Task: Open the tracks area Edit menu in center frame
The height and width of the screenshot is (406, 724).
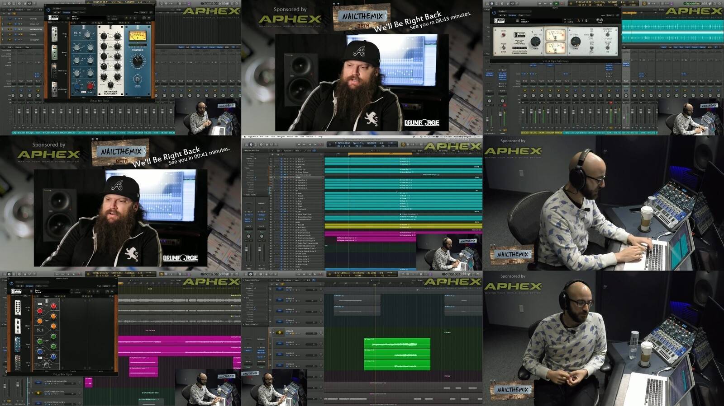Action: coord(278,150)
